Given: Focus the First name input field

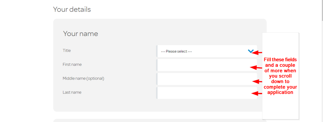Looking at the screenshot, I should pos(207,65).
